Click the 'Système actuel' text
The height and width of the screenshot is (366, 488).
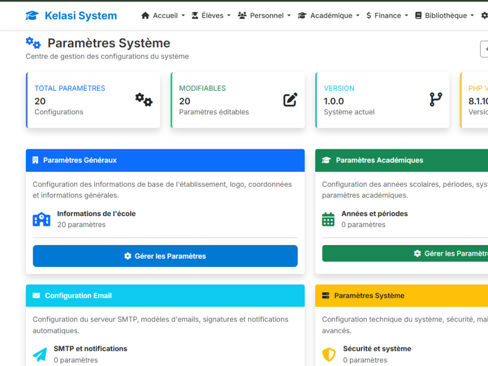coord(349,112)
